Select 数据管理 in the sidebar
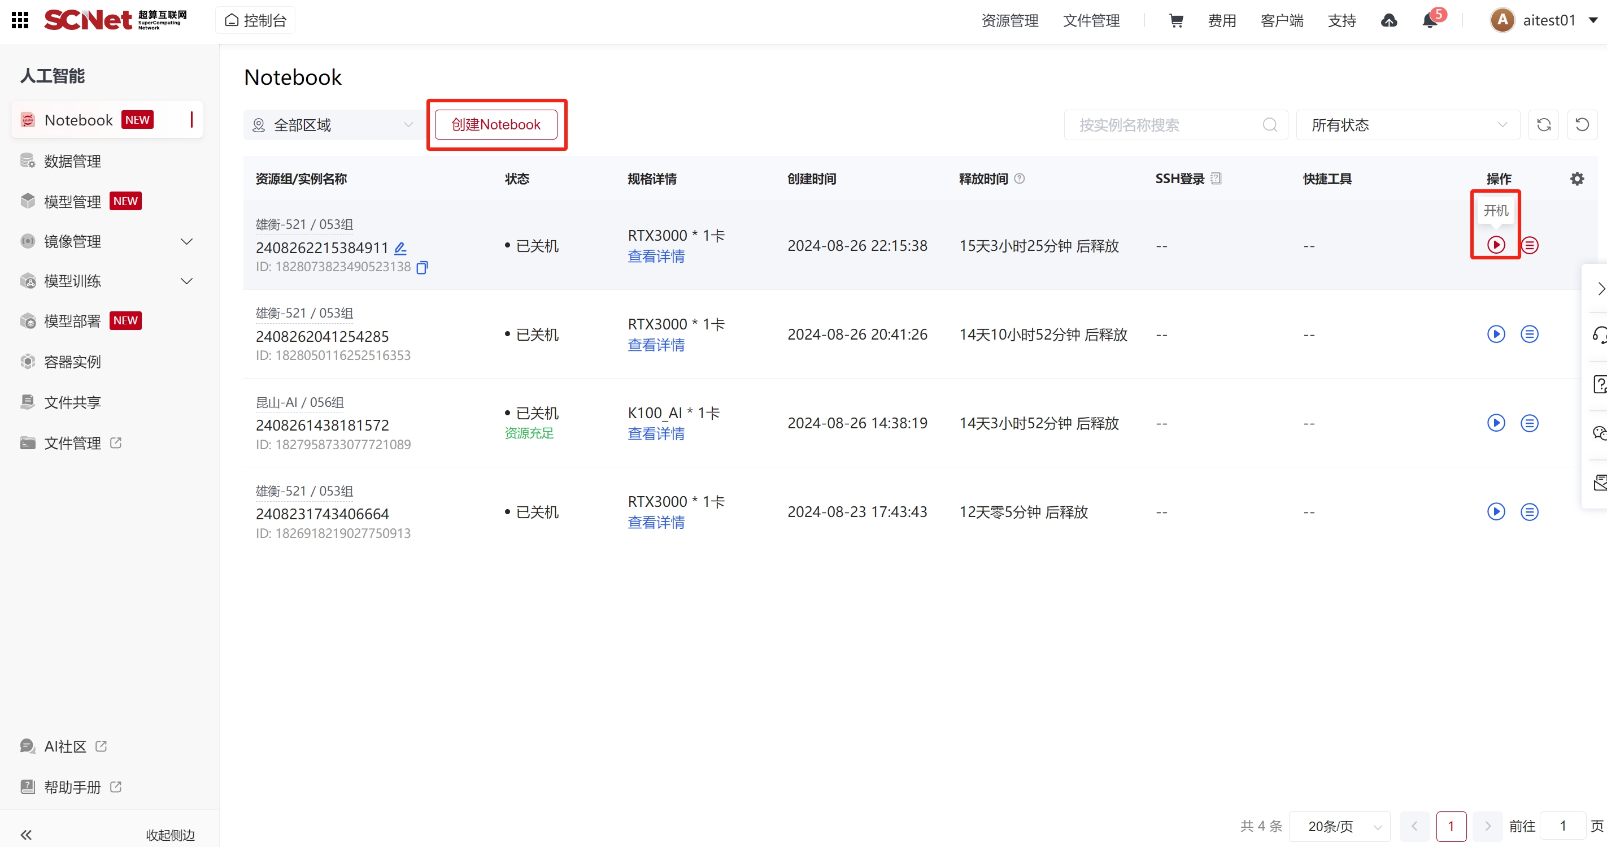The width and height of the screenshot is (1607, 847). tap(72, 162)
